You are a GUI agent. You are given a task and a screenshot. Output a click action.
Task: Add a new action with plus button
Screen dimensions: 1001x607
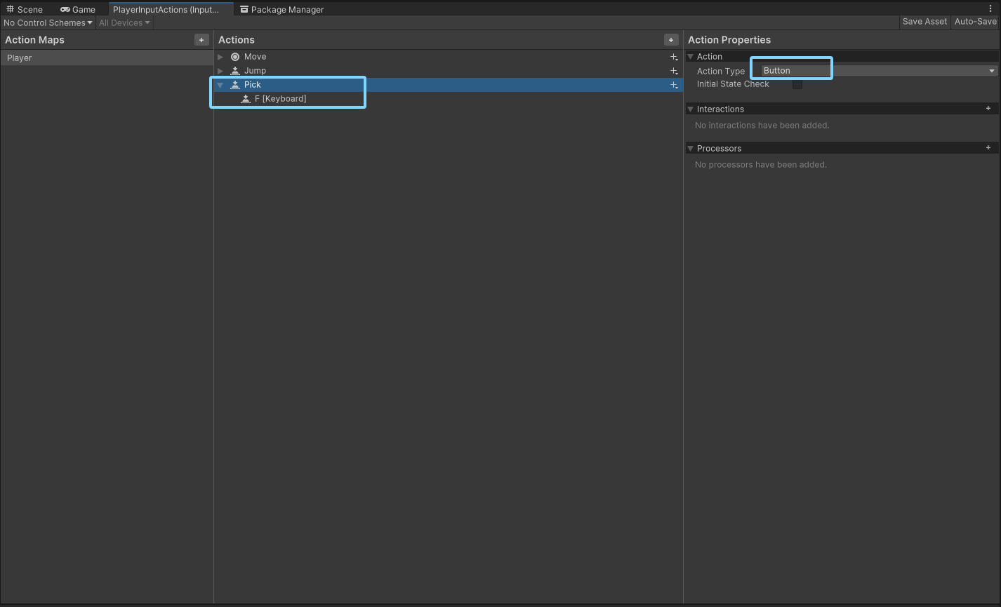pyautogui.click(x=671, y=40)
